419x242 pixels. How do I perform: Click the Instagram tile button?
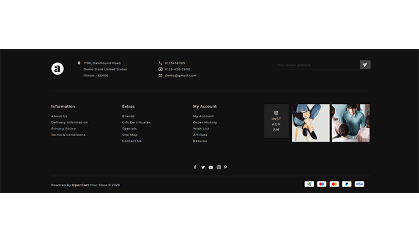click(x=276, y=121)
